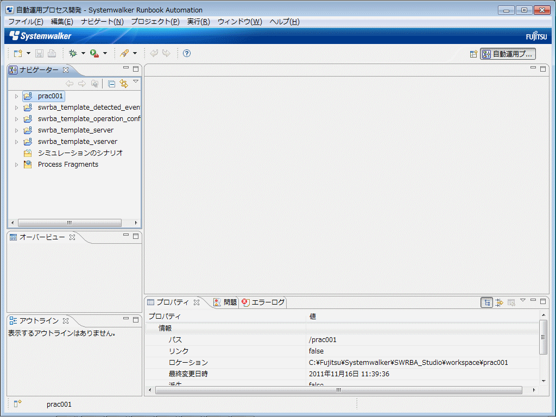Open the Debug dropdown arrow
556x417 pixels.
(83, 54)
